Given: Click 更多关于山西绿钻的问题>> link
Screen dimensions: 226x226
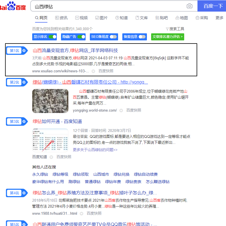Looking at the screenshot, I should point(95,150).
